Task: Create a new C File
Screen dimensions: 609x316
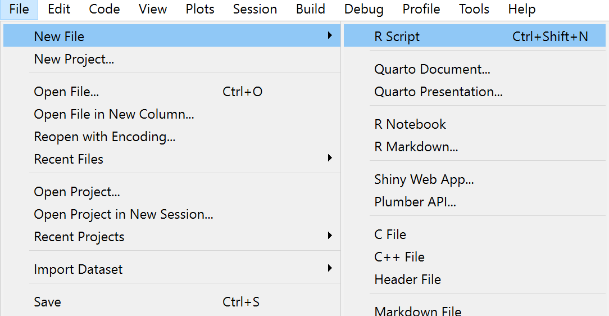Action: click(x=475, y=234)
